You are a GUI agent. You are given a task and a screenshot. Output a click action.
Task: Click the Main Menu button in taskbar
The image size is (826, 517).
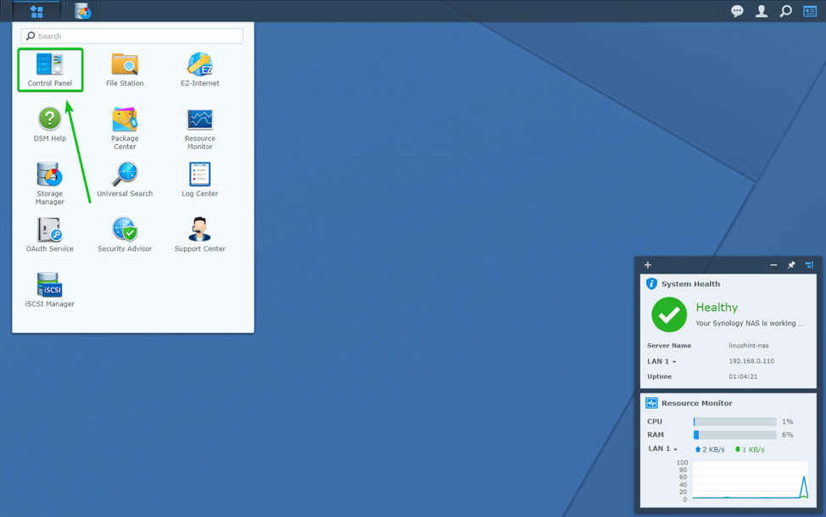click(36, 11)
